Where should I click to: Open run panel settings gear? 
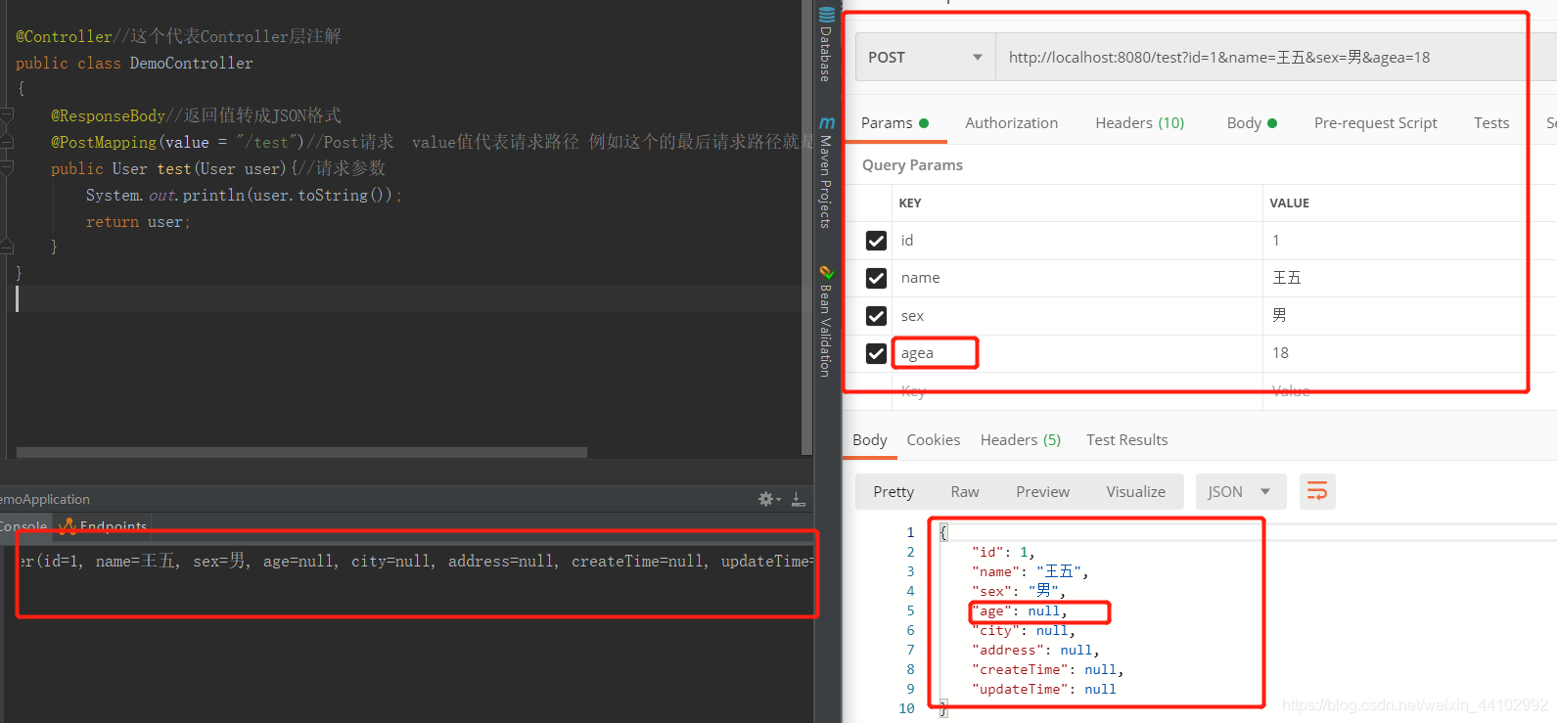tap(767, 499)
